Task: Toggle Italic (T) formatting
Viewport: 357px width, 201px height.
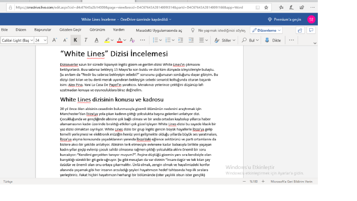Action: tap(86, 41)
